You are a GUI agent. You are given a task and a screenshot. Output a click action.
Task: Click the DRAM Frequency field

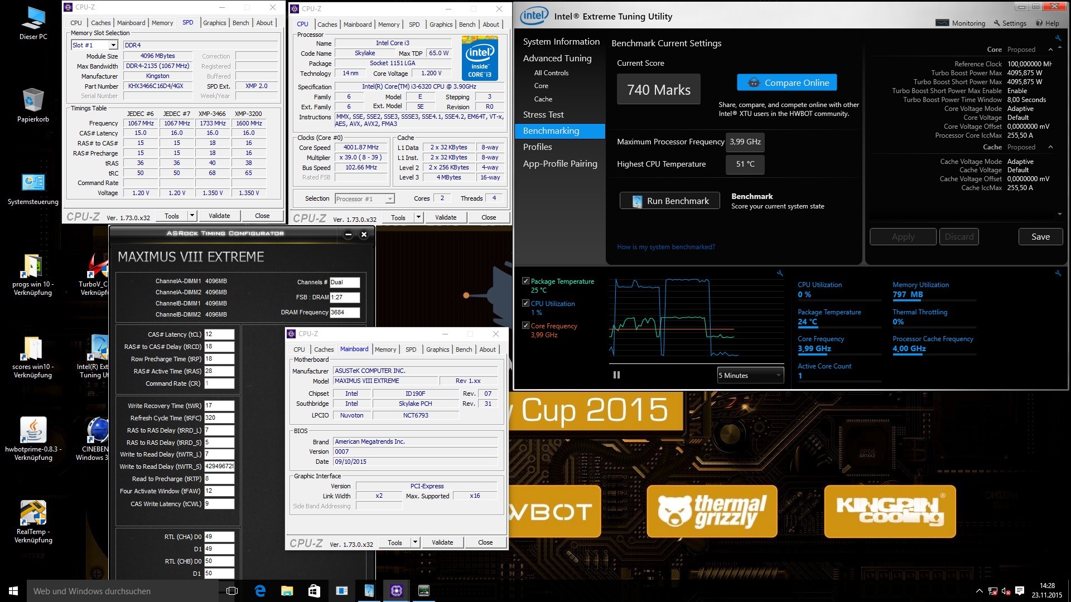coord(345,312)
